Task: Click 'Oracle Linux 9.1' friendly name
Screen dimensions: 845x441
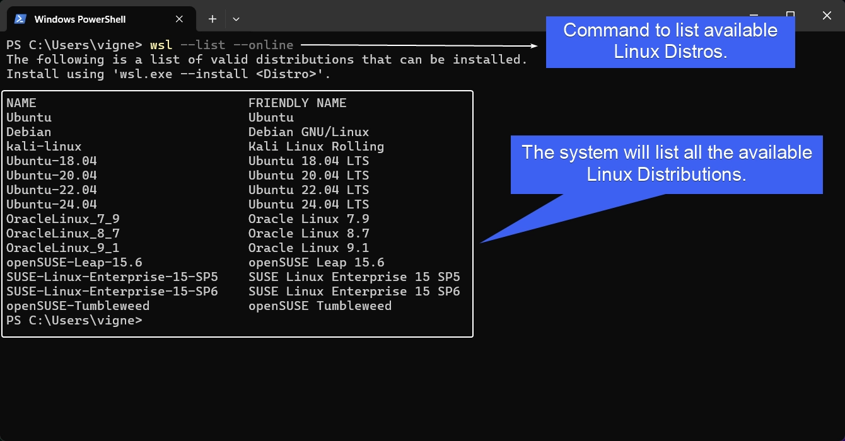Action: click(309, 248)
